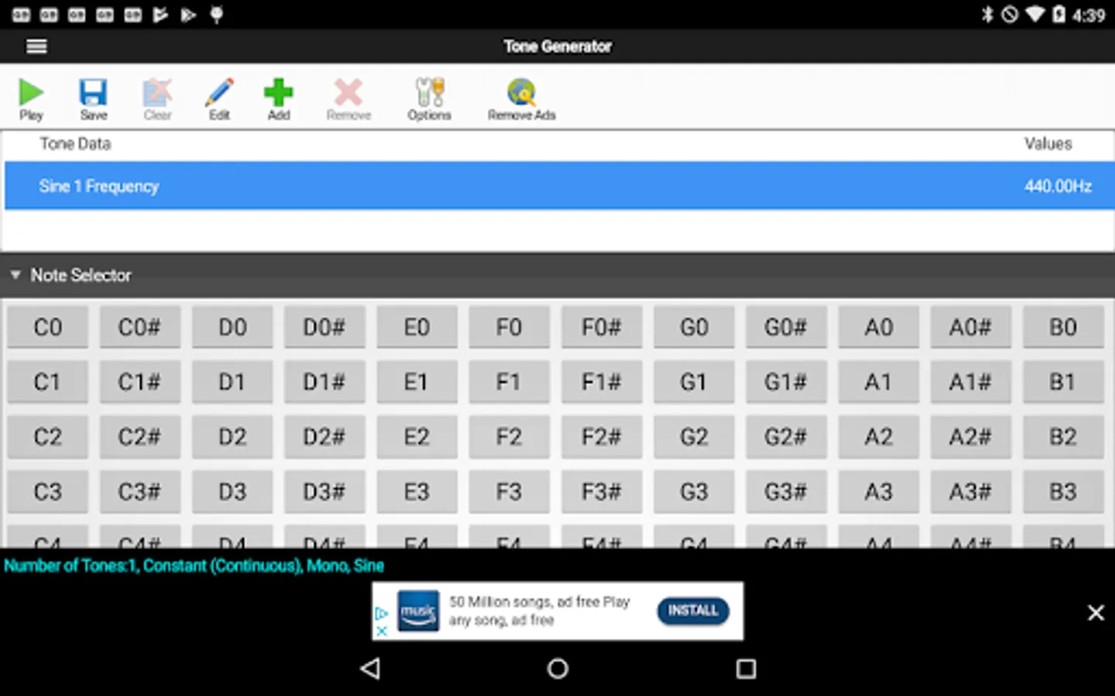Choose the F1# note button

(x=602, y=382)
